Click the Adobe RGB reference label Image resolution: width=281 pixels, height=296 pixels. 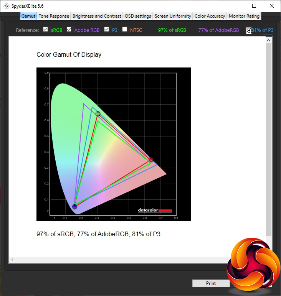click(x=87, y=30)
